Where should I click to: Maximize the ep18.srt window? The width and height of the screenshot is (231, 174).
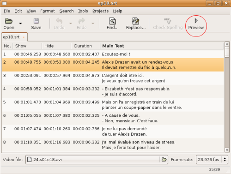(x=218, y=3)
